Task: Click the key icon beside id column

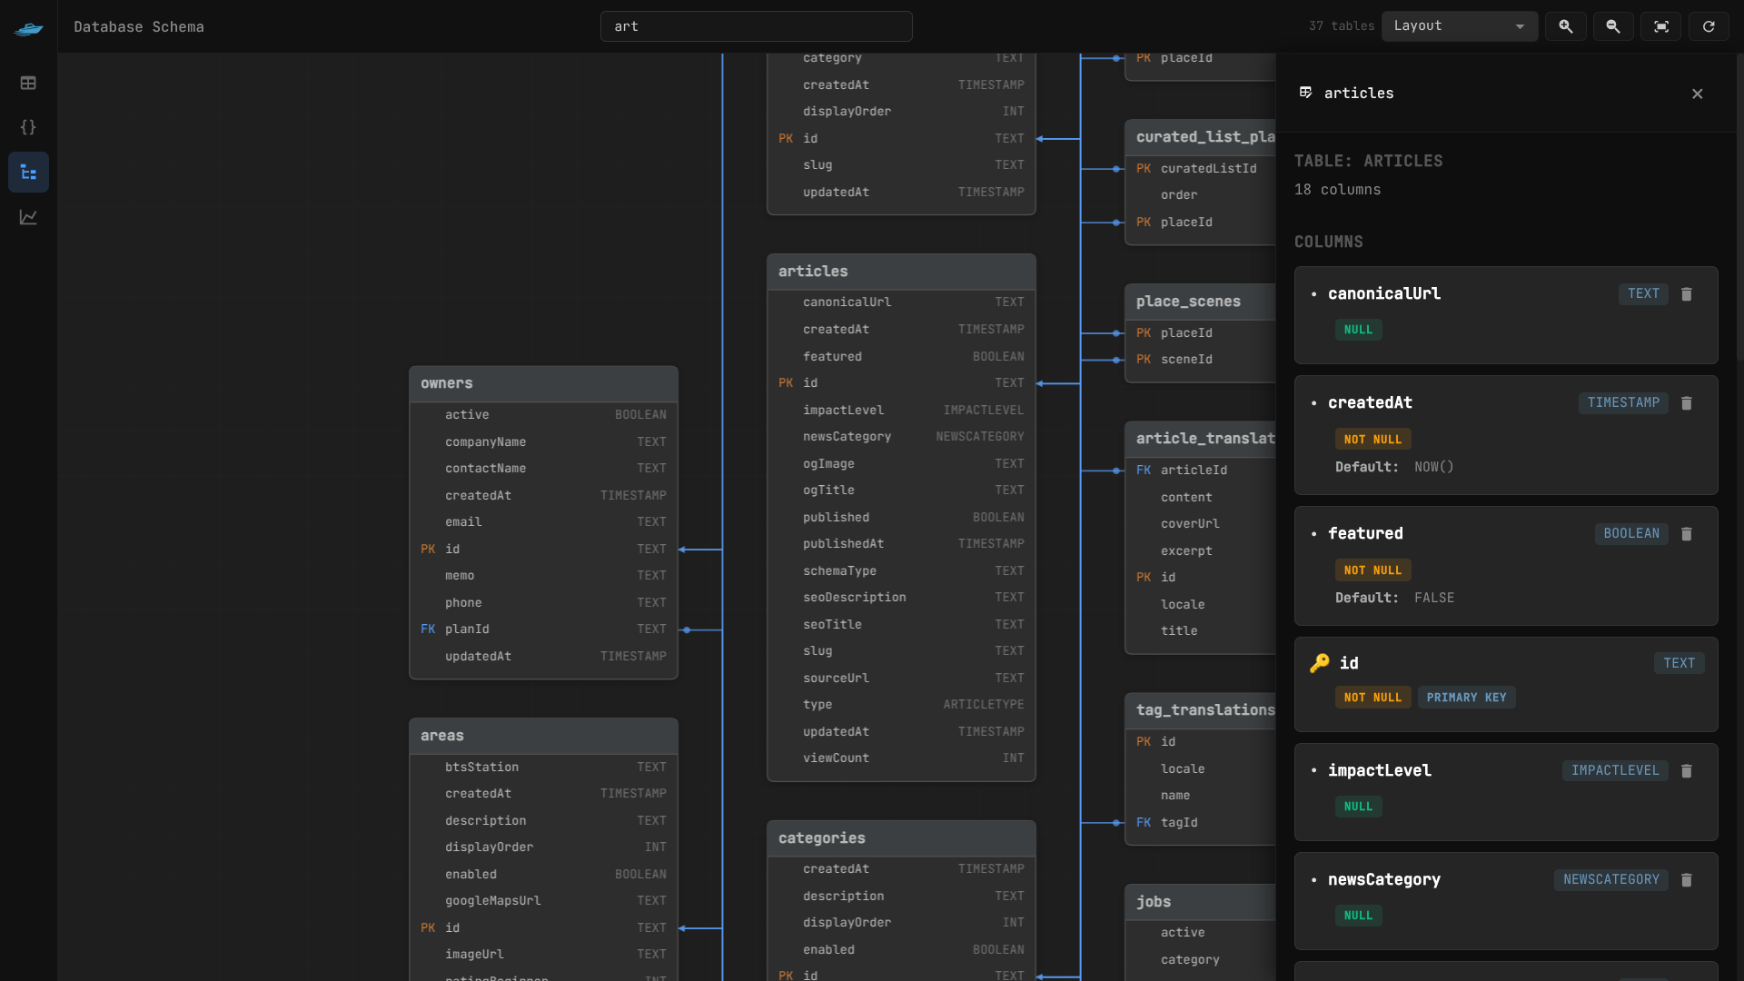Action: point(1320,663)
